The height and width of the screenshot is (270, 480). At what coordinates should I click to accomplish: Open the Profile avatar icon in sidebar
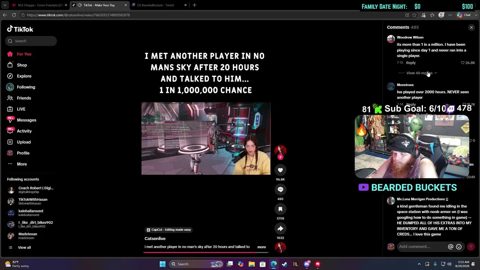pyautogui.click(x=10, y=153)
